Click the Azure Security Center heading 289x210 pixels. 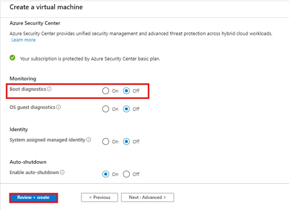[x=35, y=23]
